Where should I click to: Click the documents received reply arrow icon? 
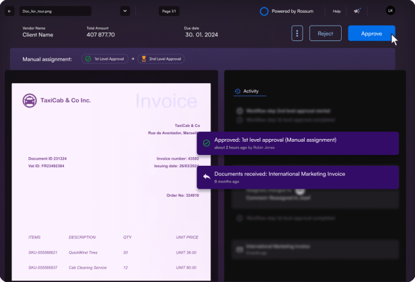pos(206,177)
